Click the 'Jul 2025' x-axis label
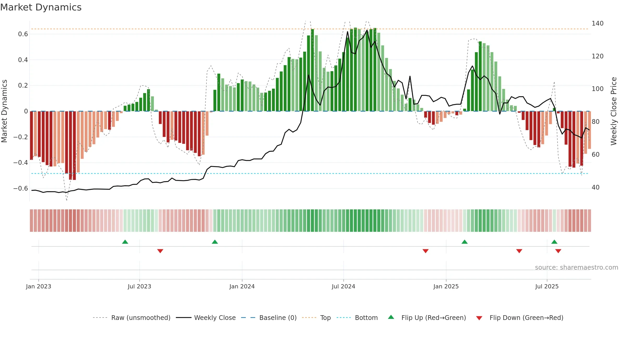Viewport: 627px width, 352px height. tap(547, 286)
